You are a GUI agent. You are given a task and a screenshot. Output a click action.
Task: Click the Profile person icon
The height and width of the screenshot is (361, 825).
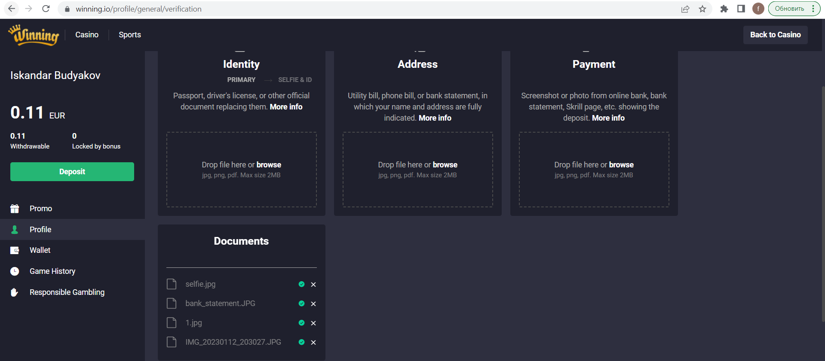coord(15,230)
